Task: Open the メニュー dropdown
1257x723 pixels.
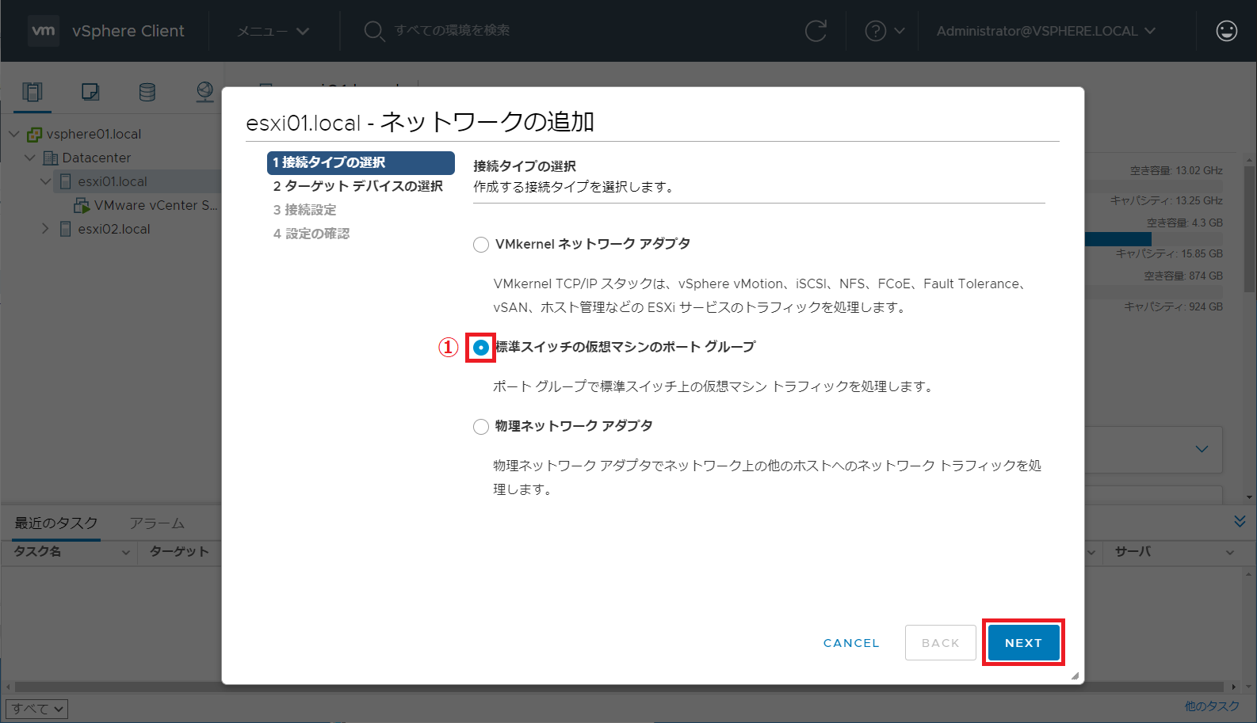Action: pyautogui.click(x=273, y=31)
